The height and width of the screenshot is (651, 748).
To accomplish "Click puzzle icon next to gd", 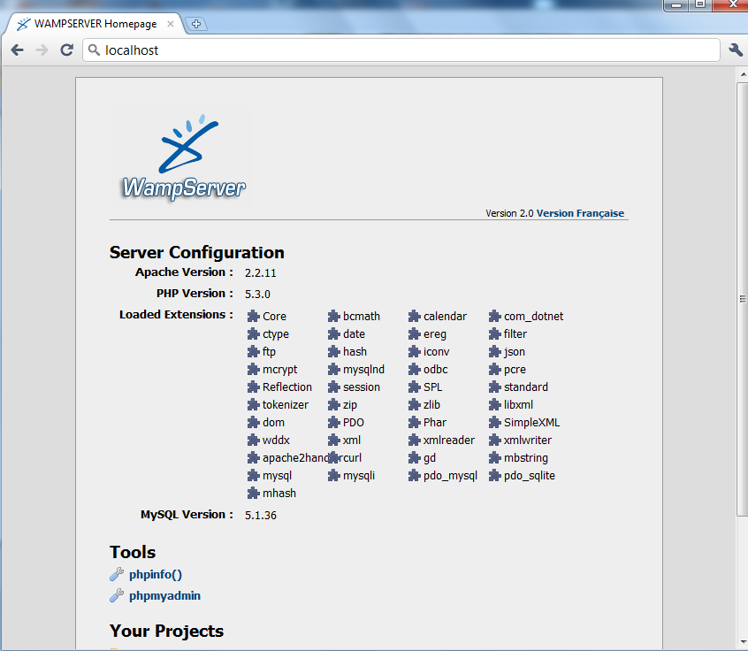I will (414, 457).
